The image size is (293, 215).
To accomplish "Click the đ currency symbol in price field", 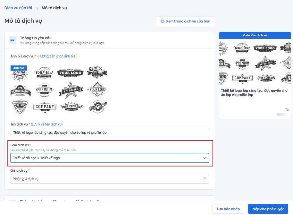I will tap(205, 179).
